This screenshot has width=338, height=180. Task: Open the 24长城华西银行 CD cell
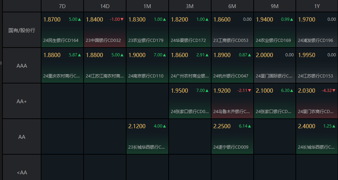317,137
